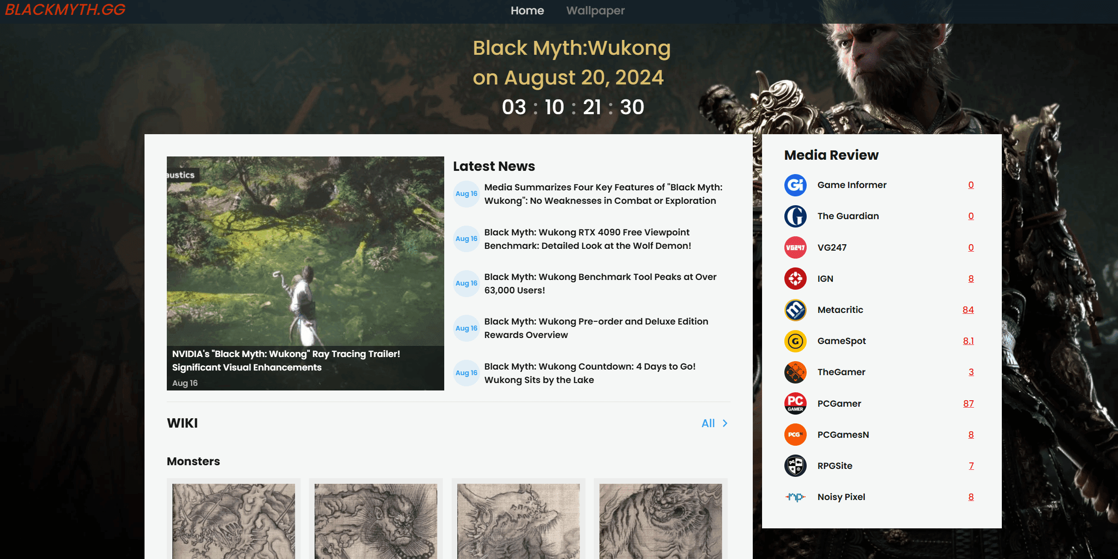Click the Monsters section heading
Screen dimensions: 1118x559
pos(193,461)
